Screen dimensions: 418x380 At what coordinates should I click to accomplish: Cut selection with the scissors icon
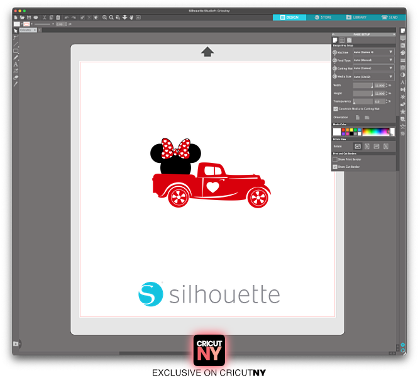[45, 18]
